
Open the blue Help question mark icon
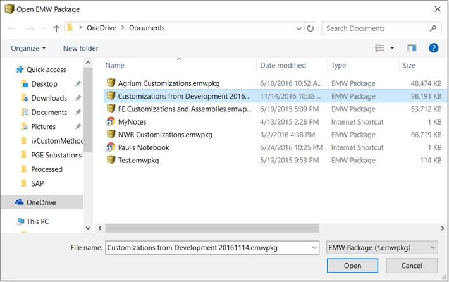click(433, 48)
